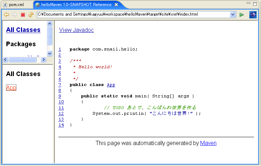Screen dimensions: 261x166
Task: Follow the Maven link in footer
Action: pyautogui.click(x=208, y=143)
